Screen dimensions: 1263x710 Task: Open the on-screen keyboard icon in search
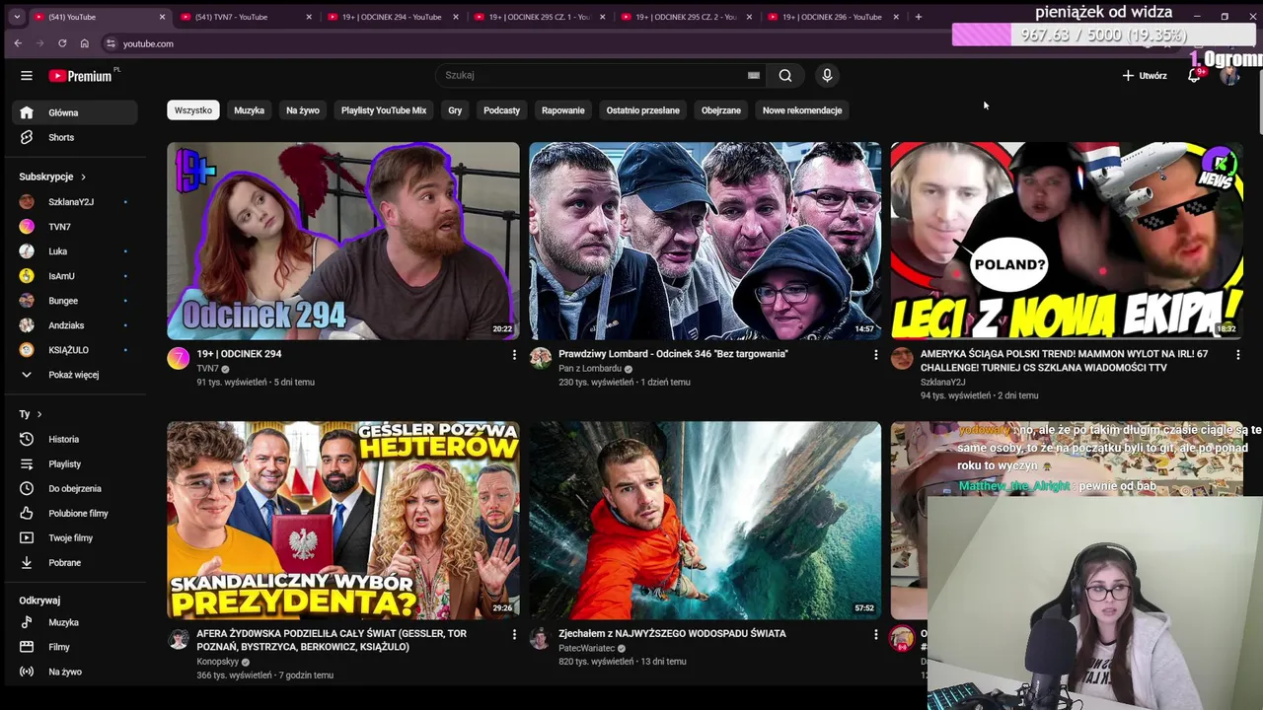(x=754, y=75)
